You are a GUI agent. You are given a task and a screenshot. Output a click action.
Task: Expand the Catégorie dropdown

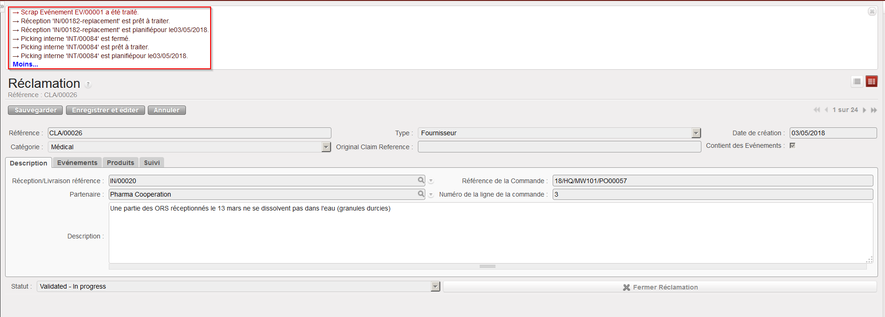click(326, 147)
